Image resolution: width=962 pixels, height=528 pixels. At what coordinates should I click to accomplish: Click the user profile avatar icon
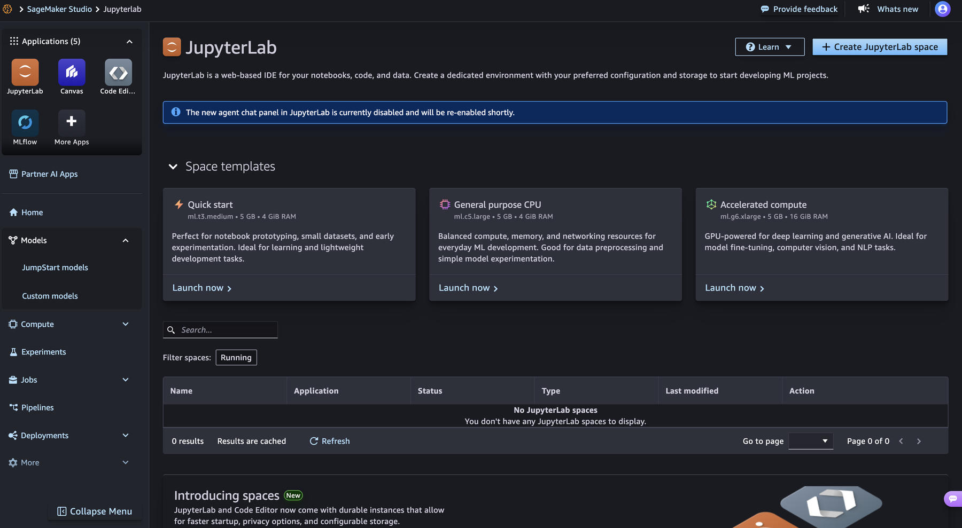(943, 9)
